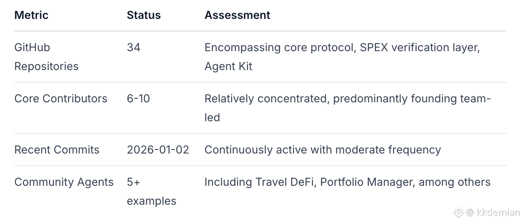523x222 pixels.
Task: Click the Agent Kit text
Action: 228,66
